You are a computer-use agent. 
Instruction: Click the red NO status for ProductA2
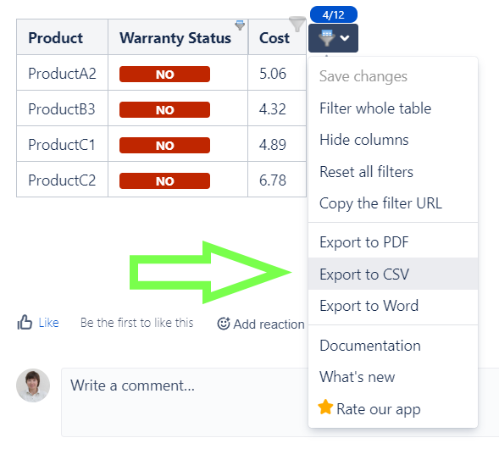tap(164, 75)
